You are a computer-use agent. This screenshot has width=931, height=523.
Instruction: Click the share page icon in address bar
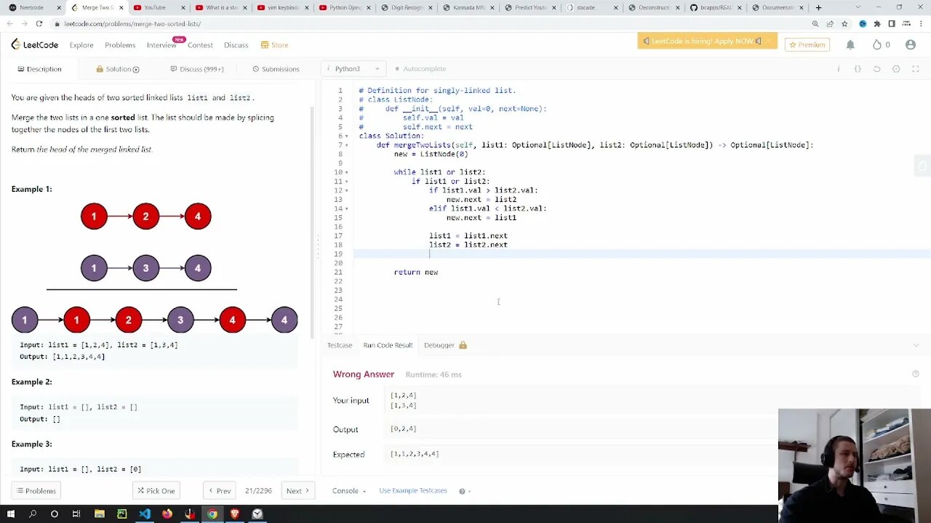[830, 24]
